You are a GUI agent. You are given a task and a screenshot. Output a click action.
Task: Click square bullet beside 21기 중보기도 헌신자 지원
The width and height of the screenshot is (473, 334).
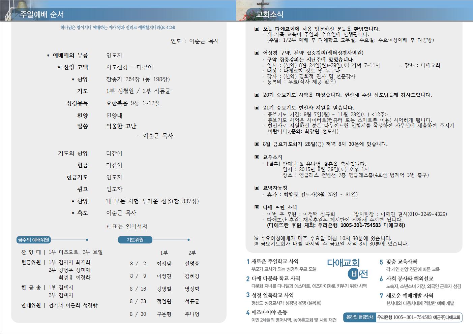click(257, 108)
